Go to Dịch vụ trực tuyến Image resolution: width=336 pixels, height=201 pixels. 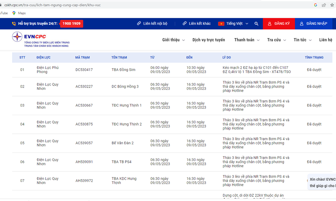click(x=209, y=40)
